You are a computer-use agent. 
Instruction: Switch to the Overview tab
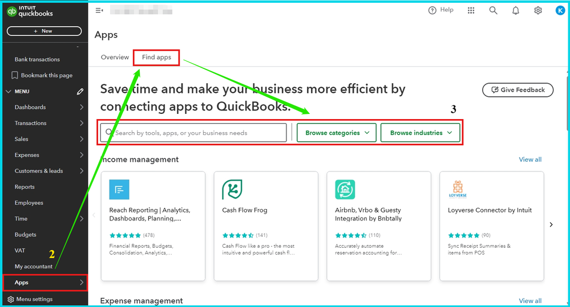[x=115, y=58]
